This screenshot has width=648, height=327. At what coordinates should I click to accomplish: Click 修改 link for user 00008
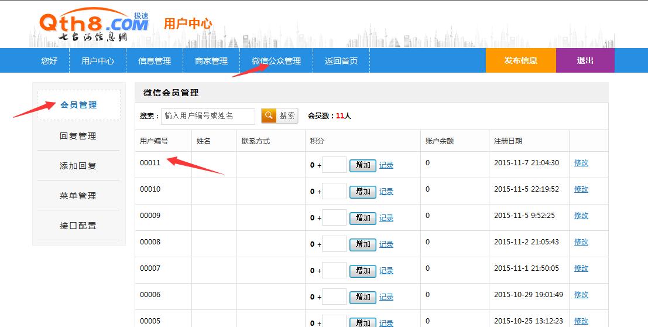tap(581, 242)
